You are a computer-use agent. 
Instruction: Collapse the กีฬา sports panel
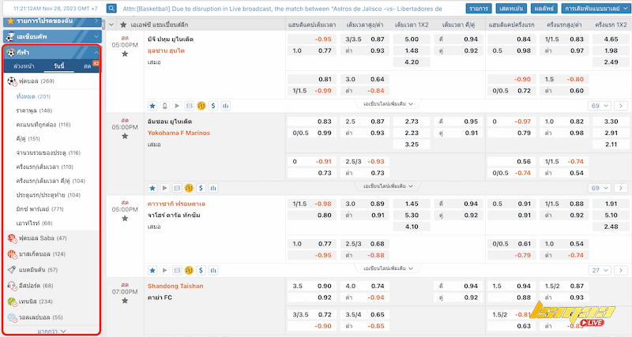(52, 52)
